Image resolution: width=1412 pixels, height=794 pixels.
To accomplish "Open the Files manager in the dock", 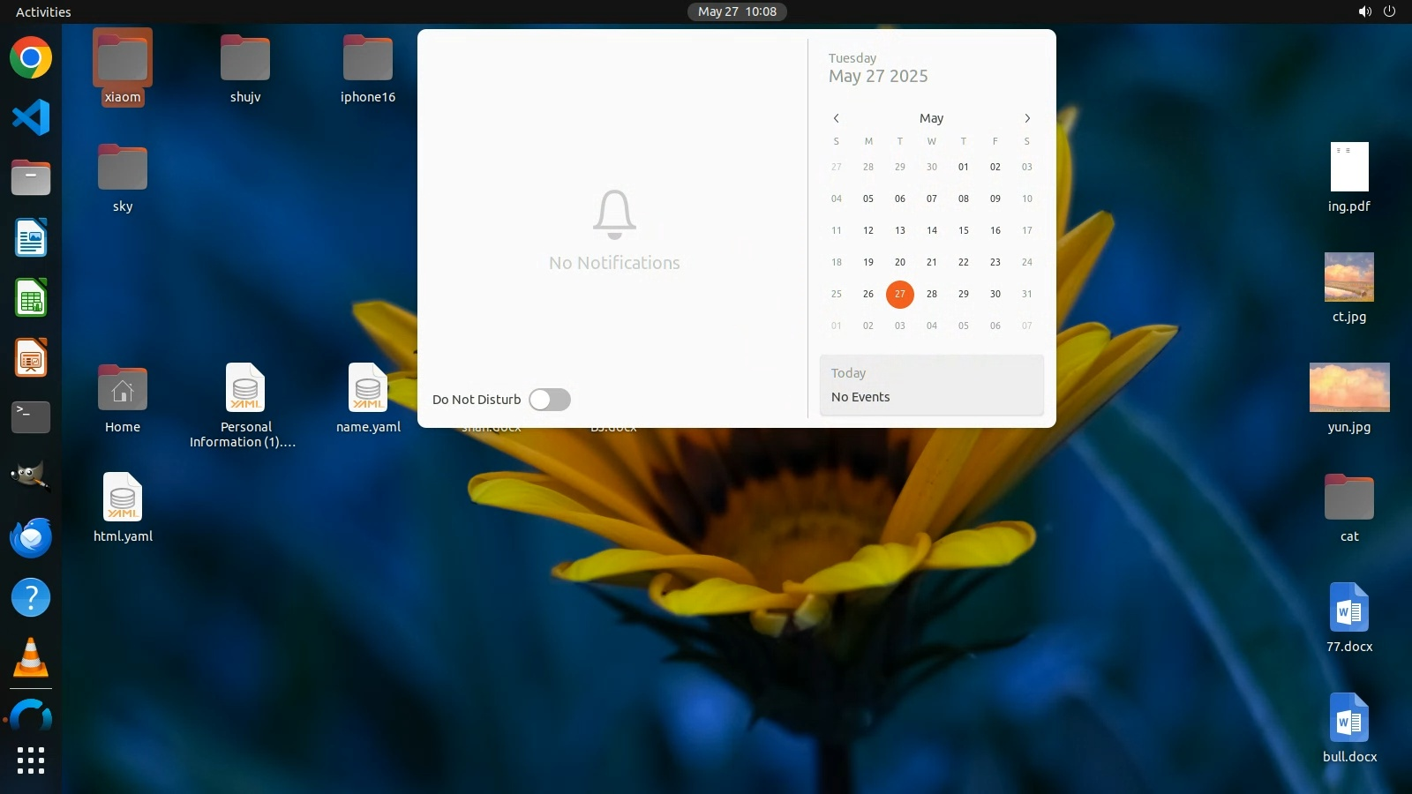I will pos(31,178).
